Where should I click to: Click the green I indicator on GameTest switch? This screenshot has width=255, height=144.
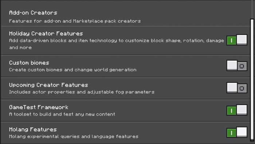coord(232,111)
